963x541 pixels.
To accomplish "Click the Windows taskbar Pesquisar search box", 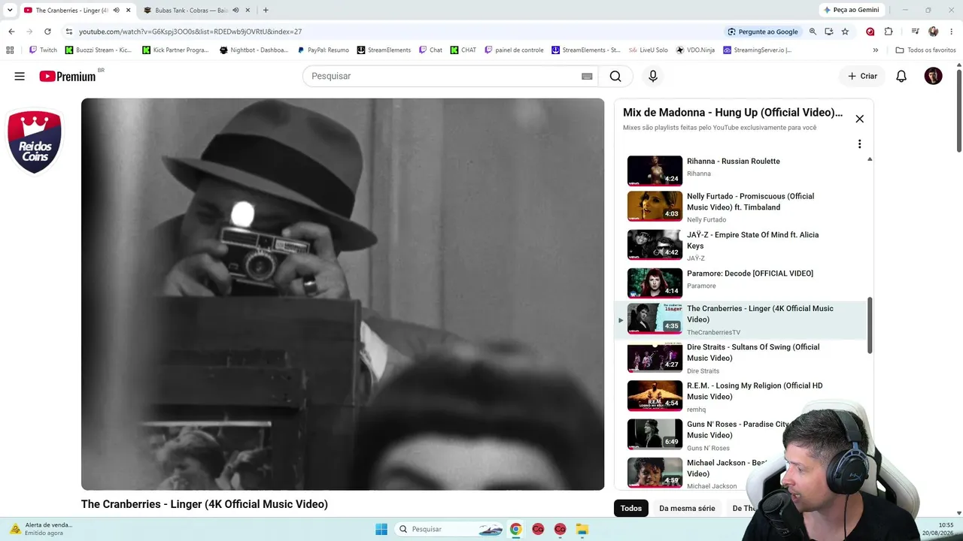I will tap(450, 529).
